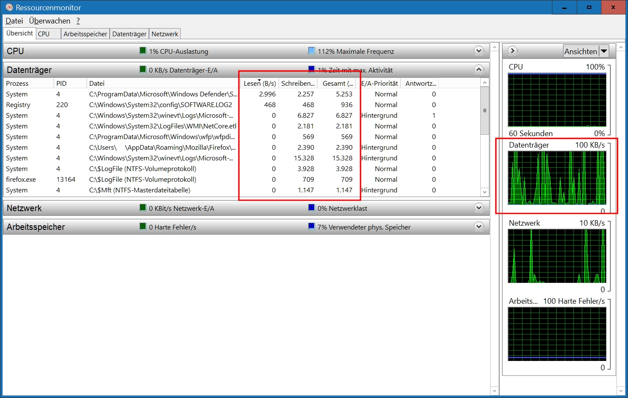Sort by Schreiben column header
The height and width of the screenshot is (398, 628).
tap(298, 83)
